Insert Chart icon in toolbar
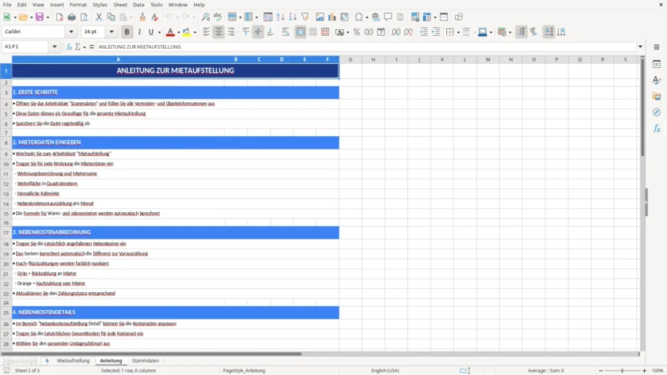Screen dimensions: 667x375 click(x=332, y=17)
